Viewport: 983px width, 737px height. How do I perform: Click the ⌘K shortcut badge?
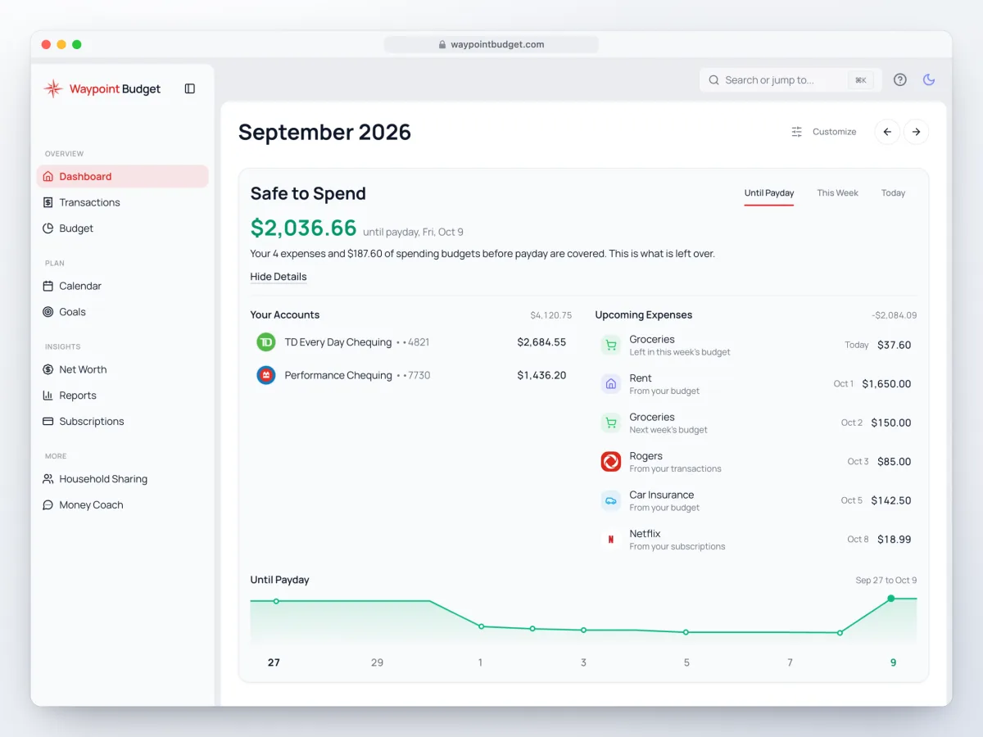click(861, 80)
